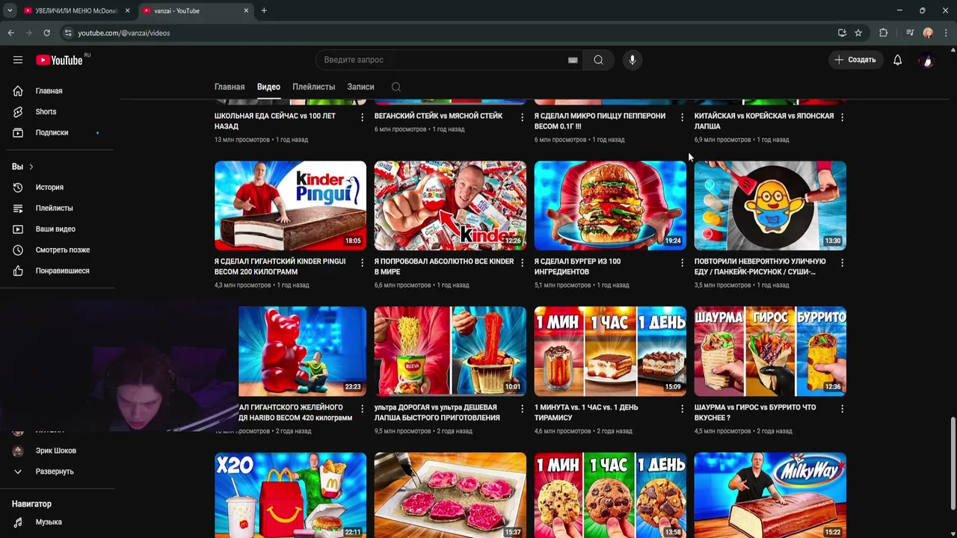Open the X20 Happy Meal thumbnail
The width and height of the screenshot is (957, 538).
[x=290, y=495]
